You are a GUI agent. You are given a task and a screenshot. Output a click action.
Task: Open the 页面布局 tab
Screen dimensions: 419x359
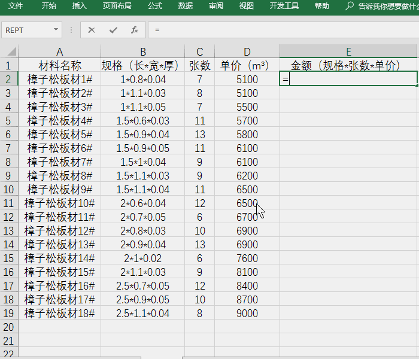117,6
